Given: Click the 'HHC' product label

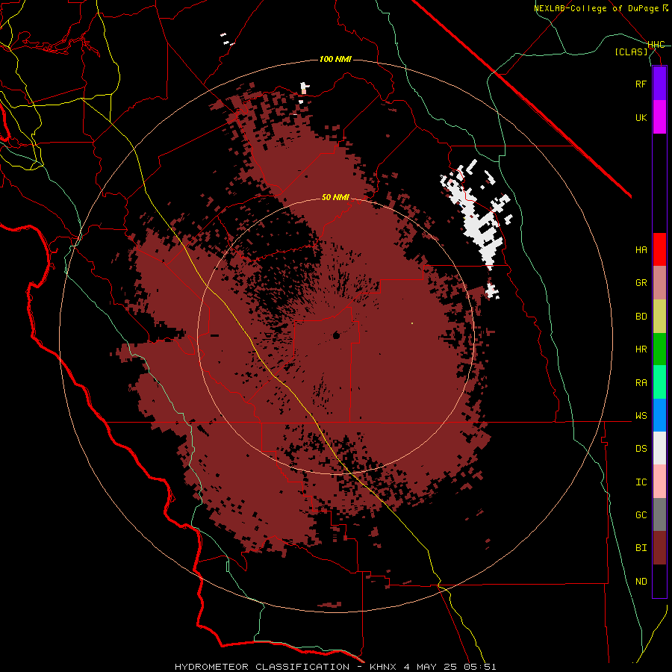Looking at the screenshot, I should pos(656,45).
